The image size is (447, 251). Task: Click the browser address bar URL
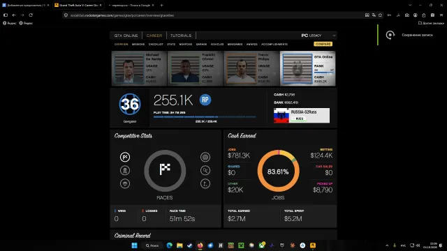[122, 15]
